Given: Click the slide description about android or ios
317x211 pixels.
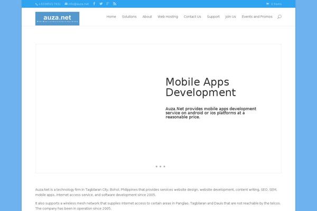Looking at the screenshot, I should 211,113.
